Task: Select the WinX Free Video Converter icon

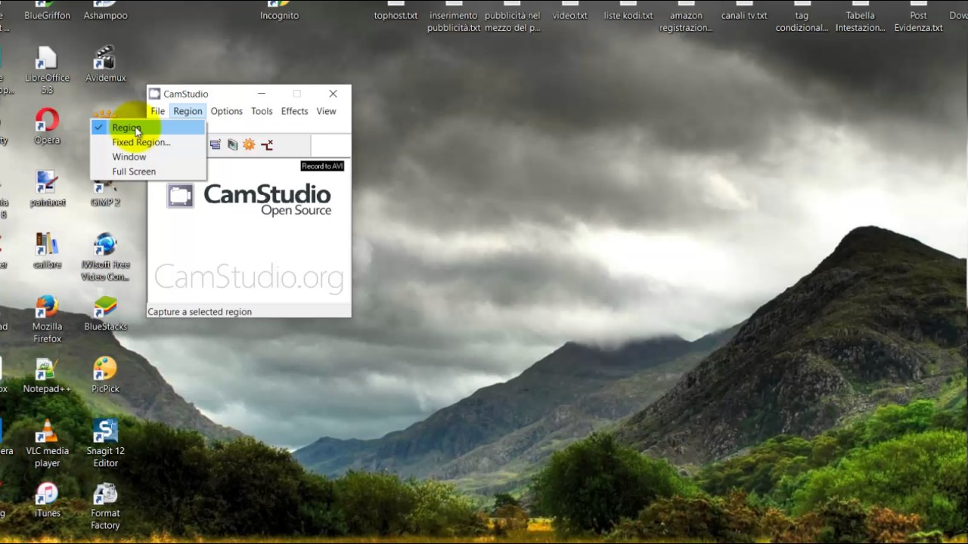Action: [x=105, y=257]
